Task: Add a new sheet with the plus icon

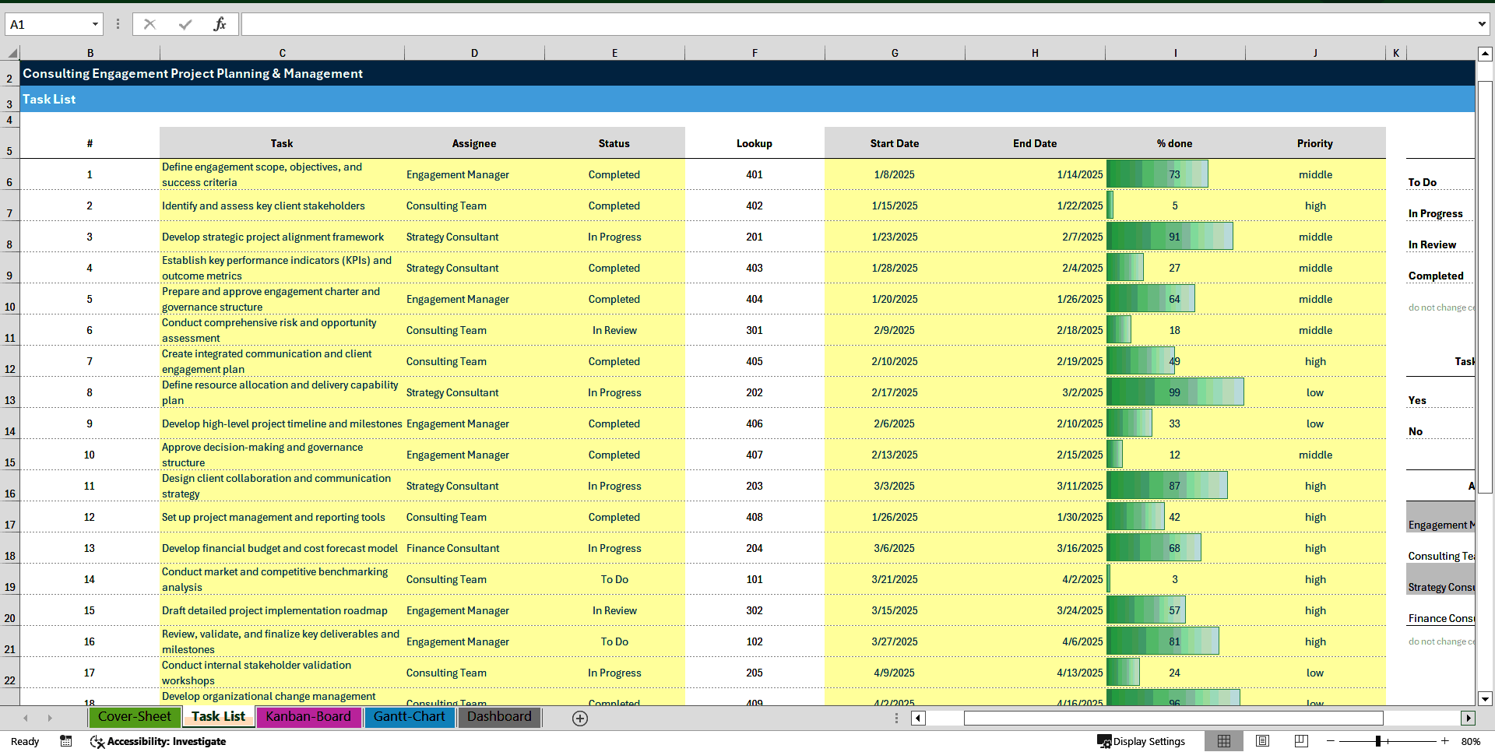Action: pyautogui.click(x=579, y=718)
